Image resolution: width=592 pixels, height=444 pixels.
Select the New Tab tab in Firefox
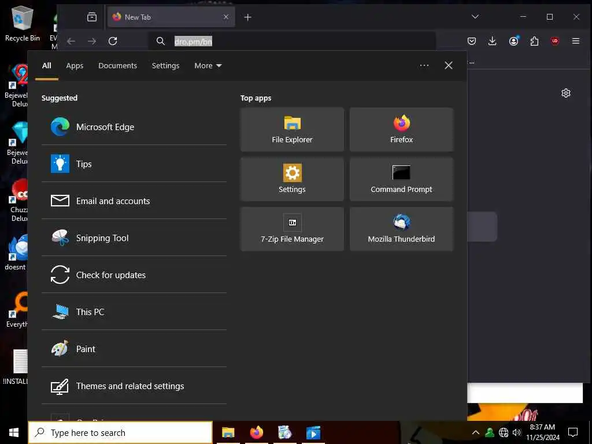171,17
